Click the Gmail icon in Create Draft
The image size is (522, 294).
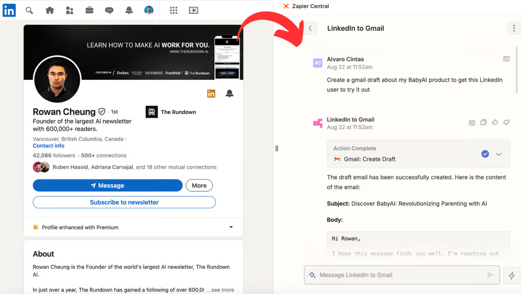pos(337,159)
